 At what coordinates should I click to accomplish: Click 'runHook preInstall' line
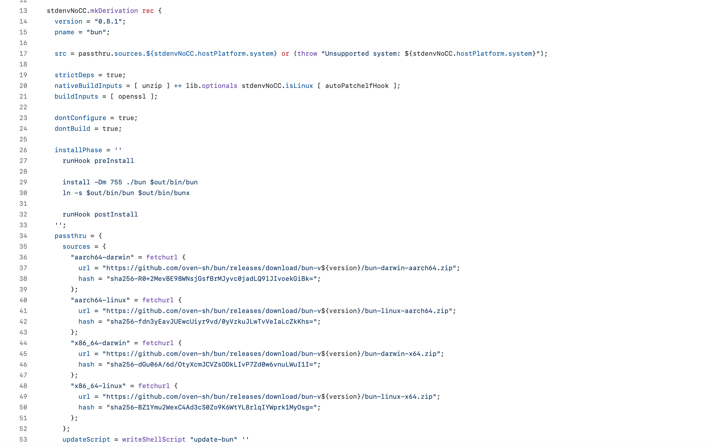(98, 161)
